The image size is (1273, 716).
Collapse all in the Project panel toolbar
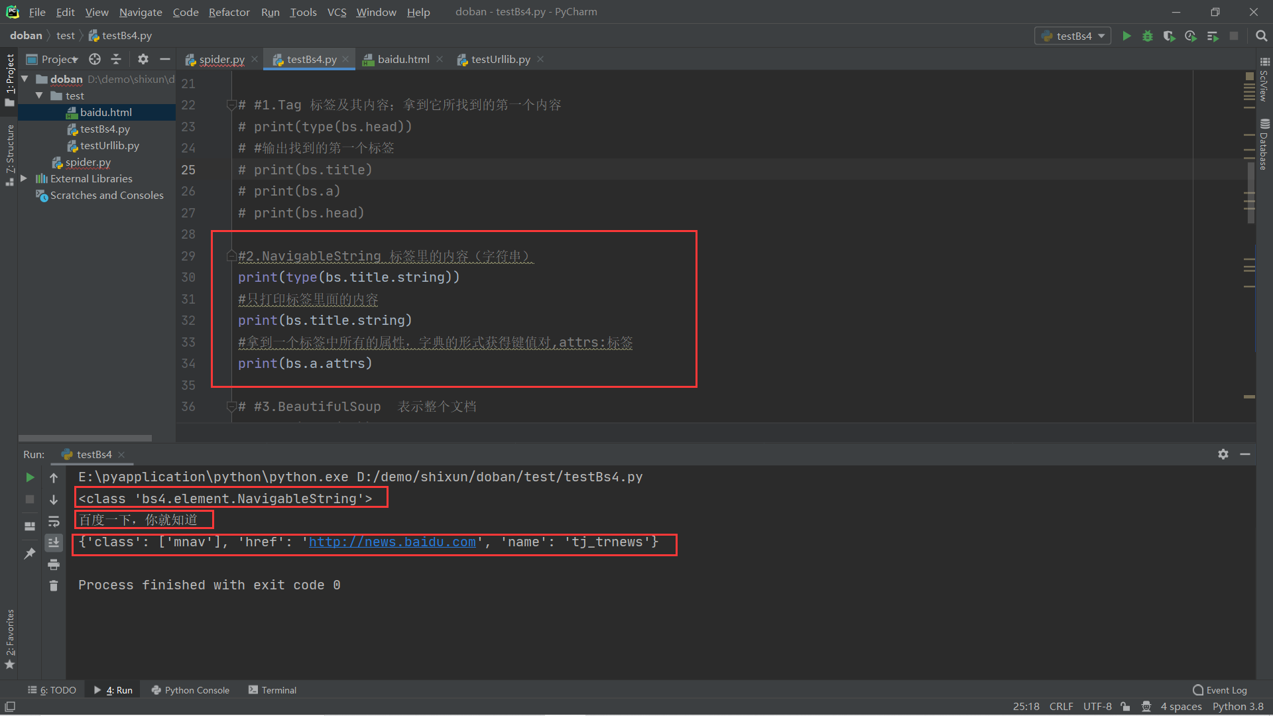pos(116,59)
